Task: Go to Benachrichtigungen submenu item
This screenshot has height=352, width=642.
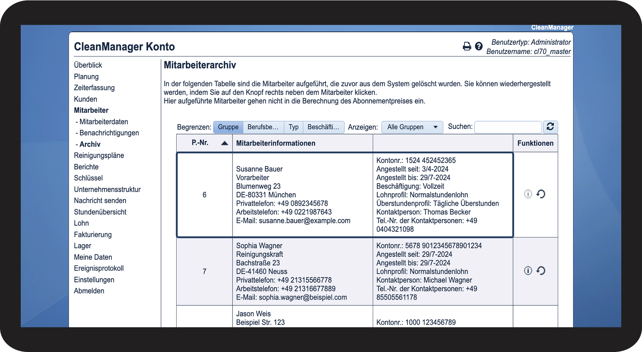Action: (x=109, y=133)
